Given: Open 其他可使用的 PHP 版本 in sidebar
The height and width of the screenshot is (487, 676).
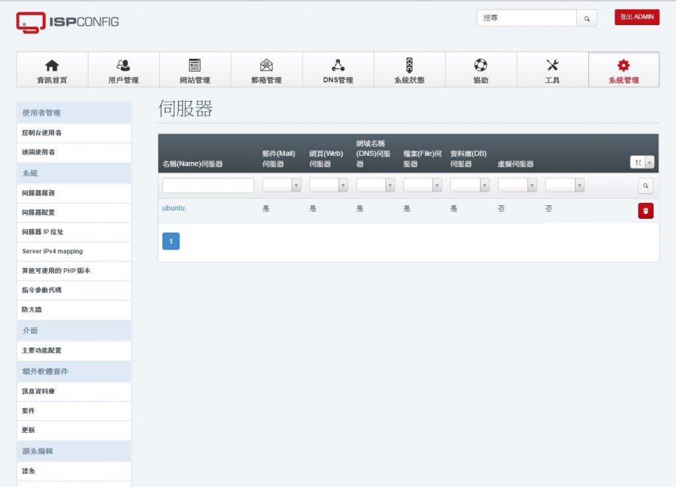Looking at the screenshot, I should pyautogui.click(x=74, y=271).
